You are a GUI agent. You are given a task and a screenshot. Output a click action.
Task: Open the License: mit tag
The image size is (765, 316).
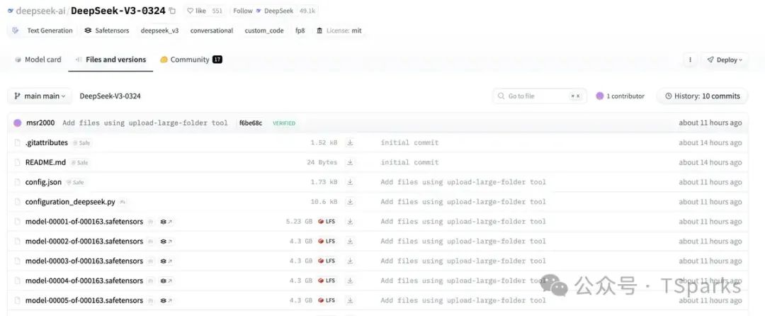[339, 30]
